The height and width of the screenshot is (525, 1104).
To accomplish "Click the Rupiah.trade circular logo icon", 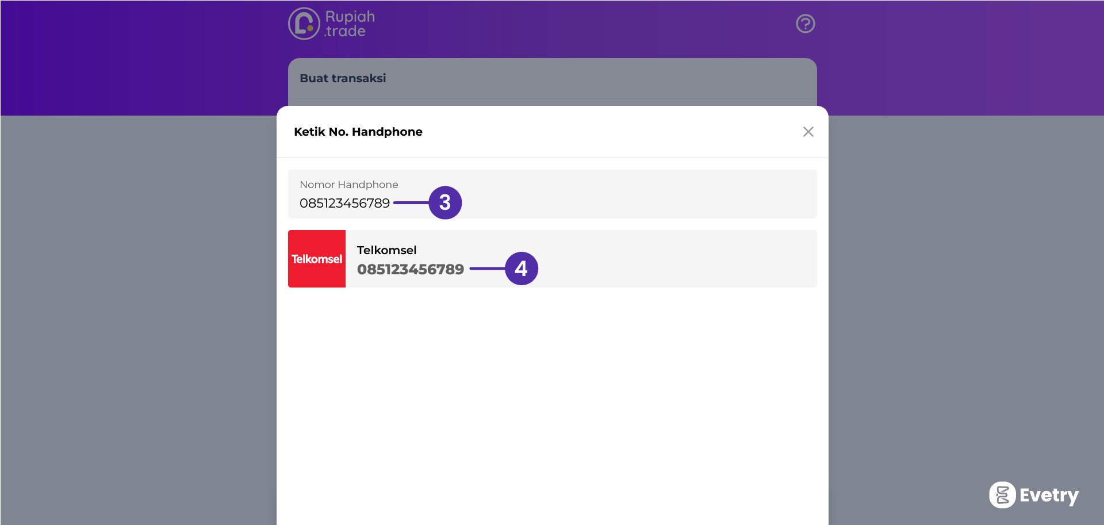I will point(304,24).
